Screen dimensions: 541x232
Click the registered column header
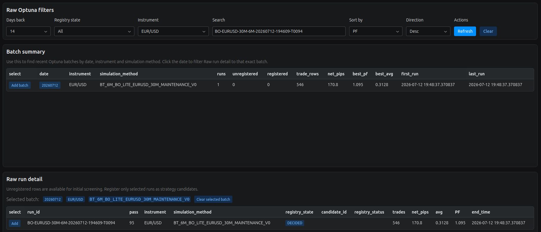point(277,74)
